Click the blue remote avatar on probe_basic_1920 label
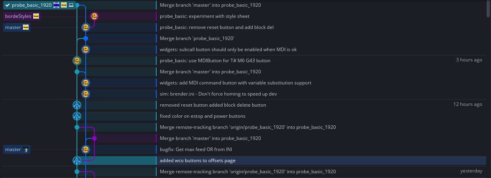491x178 pixels. point(56,5)
